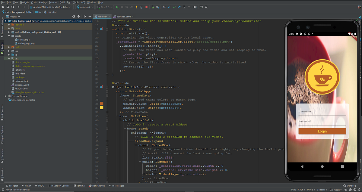362x192 pixels.
Task: Click the green Run button in toolbar
Action: (117, 7)
